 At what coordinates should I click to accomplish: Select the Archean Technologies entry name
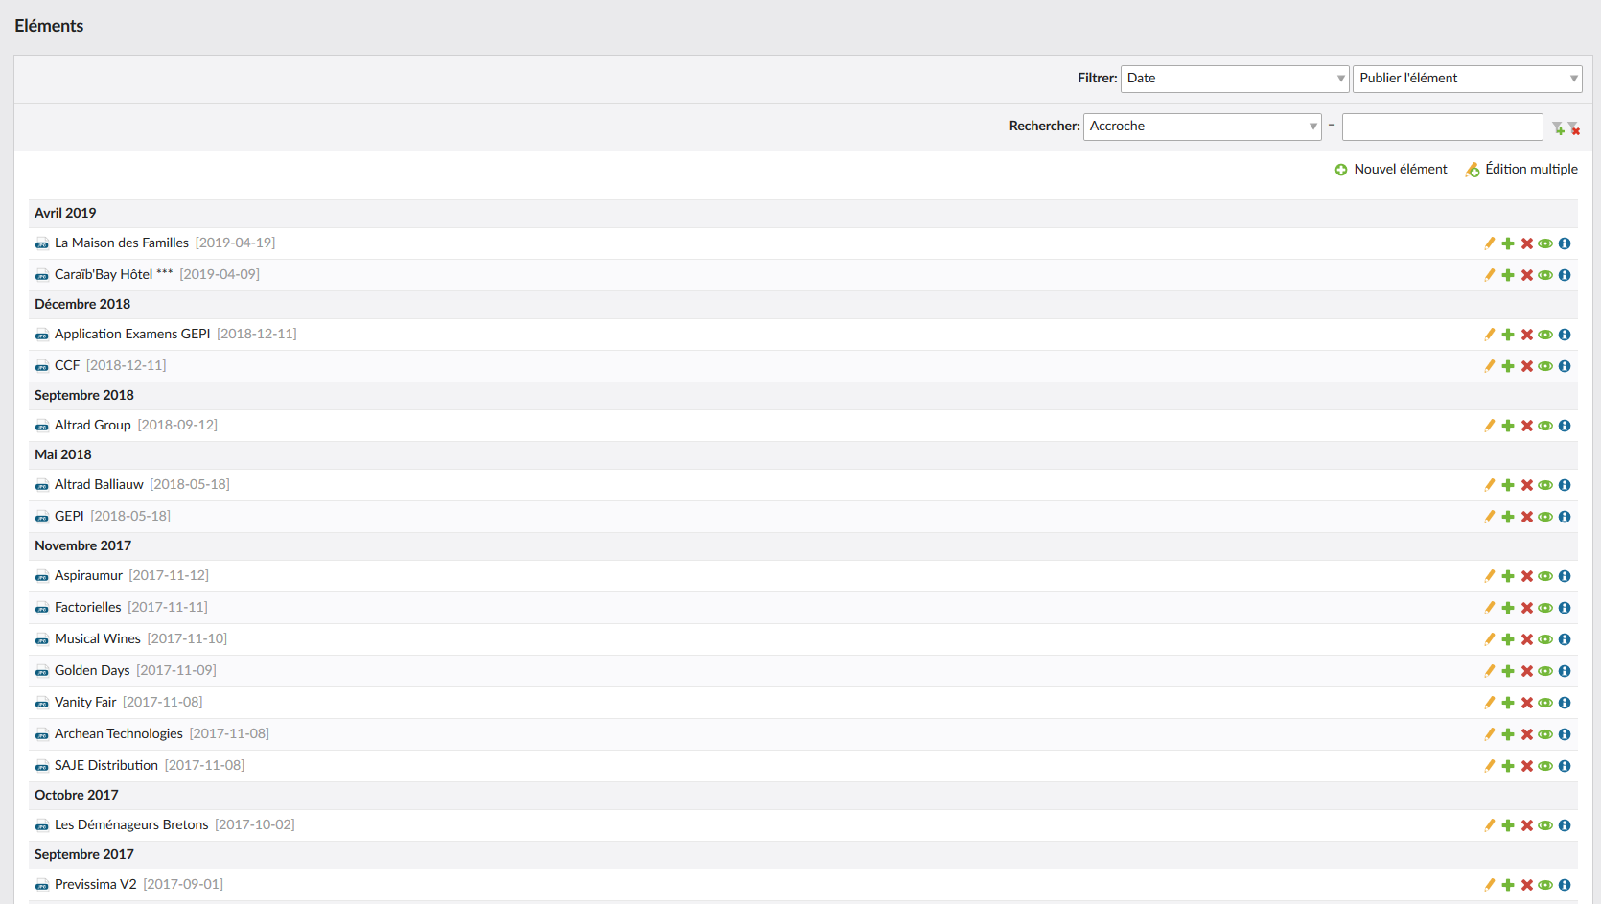(119, 734)
